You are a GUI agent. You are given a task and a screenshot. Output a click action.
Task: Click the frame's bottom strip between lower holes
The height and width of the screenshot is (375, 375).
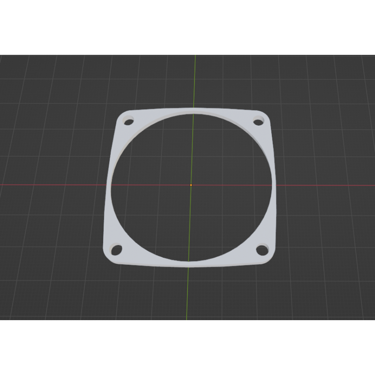click(187, 263)
